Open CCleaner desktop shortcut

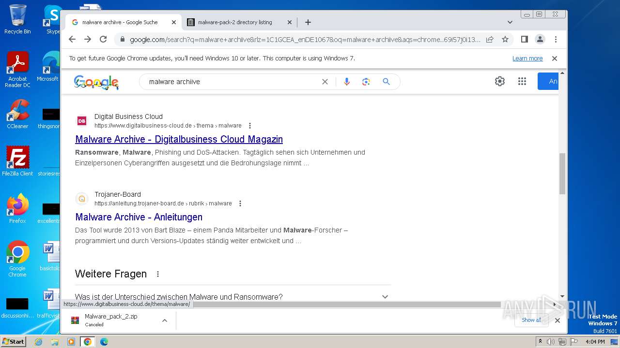click(17, 114)
